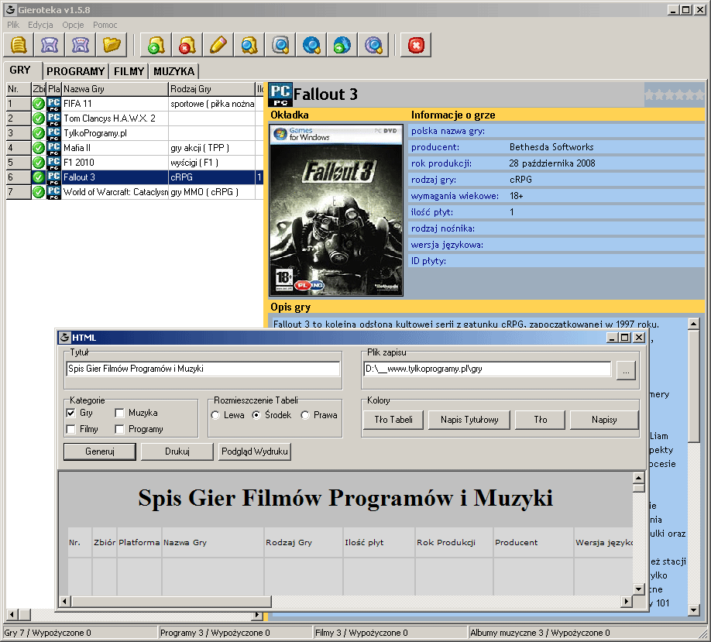Choose the title text color with Napis Tytułowy
Screen dimensions: 711x642
pos(469,420)
